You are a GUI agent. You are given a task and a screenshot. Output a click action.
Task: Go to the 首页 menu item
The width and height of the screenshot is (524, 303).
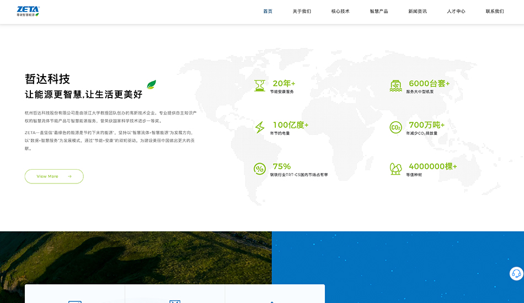pos(268,12)
